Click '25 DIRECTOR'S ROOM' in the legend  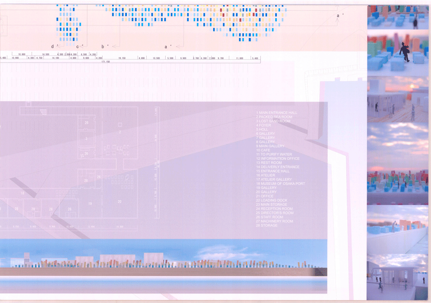tap(274, 213)
